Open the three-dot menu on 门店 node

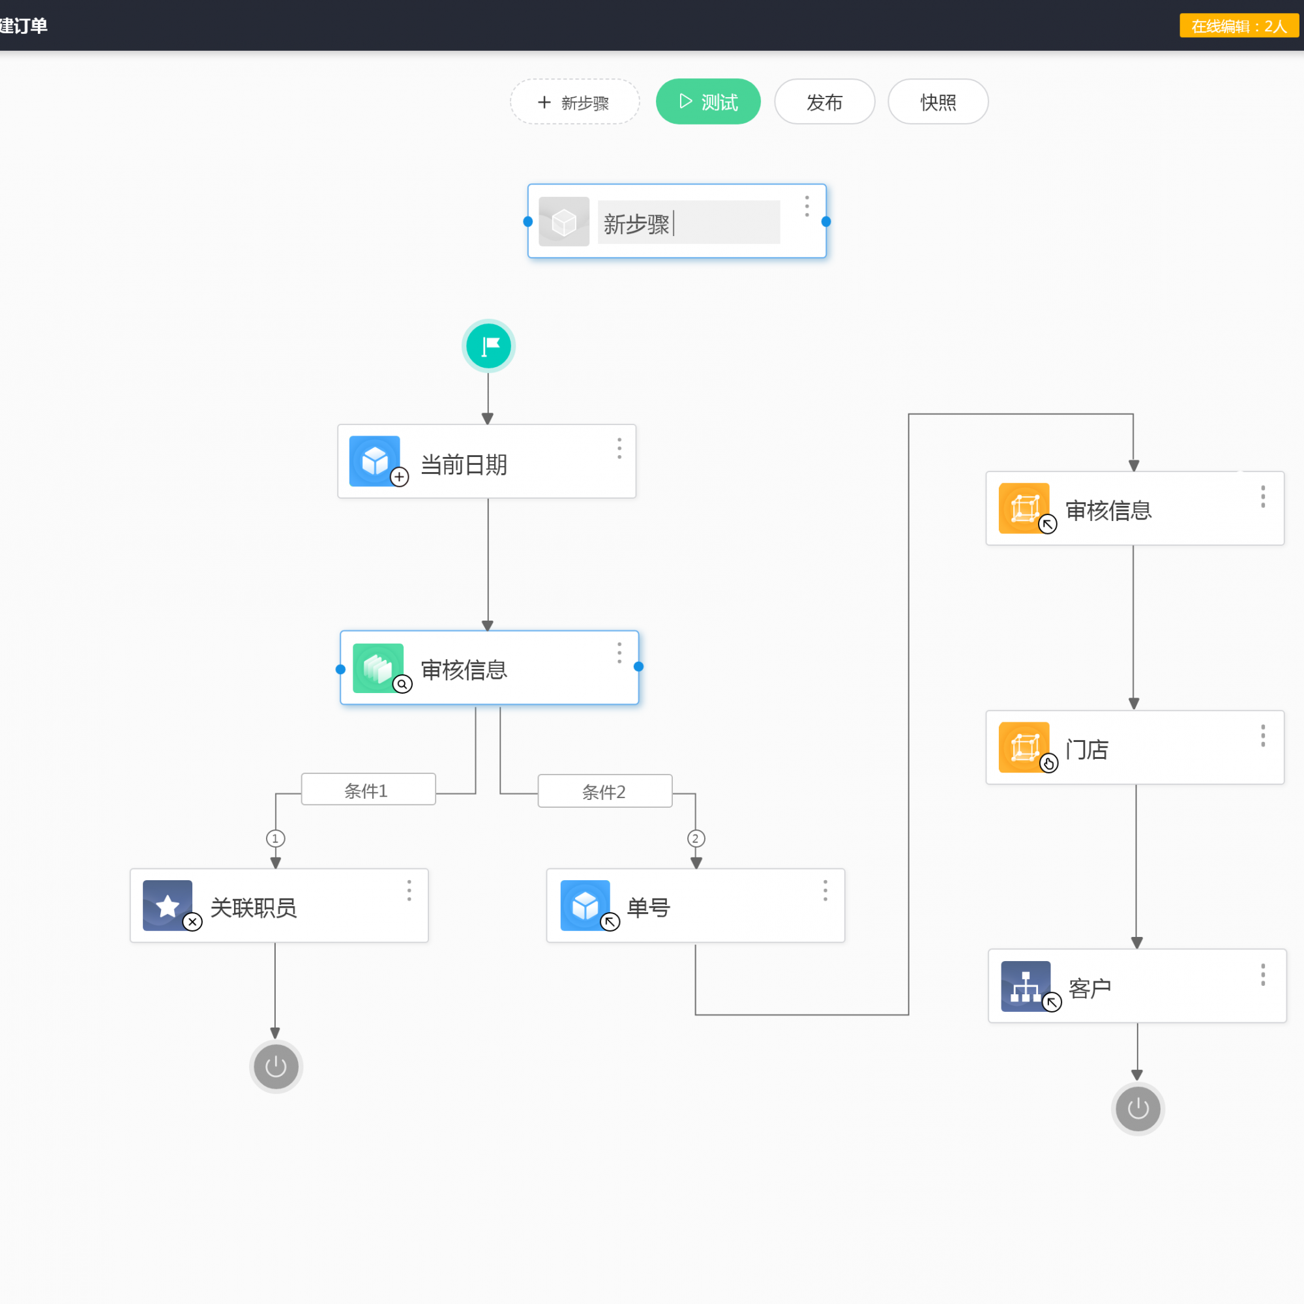1262,737
